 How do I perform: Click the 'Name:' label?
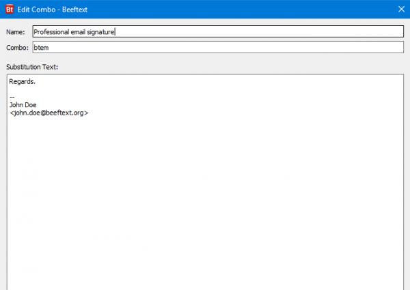[16, 32]
